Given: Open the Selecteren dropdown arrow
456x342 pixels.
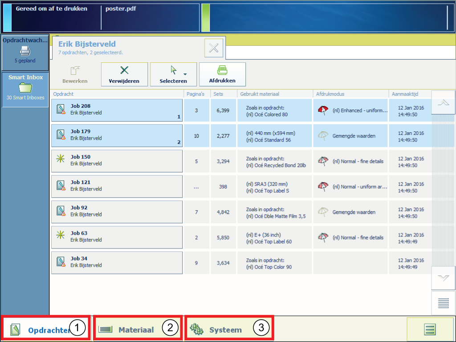Looking at the screenshot, I should click(x=185, y=74).
